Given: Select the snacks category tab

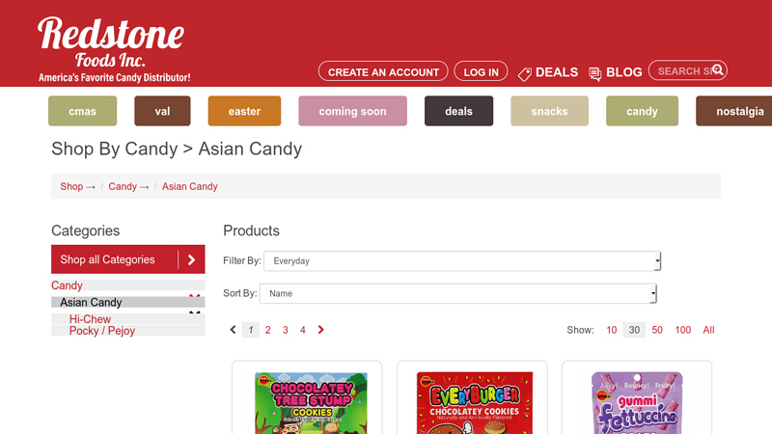Looking at the screenshot, I should 549,111.
